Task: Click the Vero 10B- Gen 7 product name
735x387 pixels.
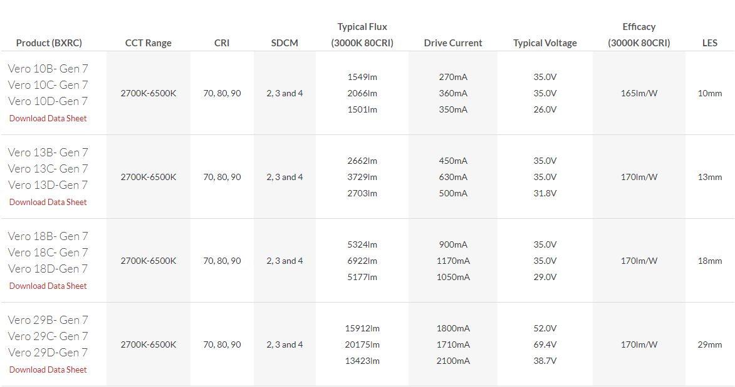Action: (x=48, y=68)
